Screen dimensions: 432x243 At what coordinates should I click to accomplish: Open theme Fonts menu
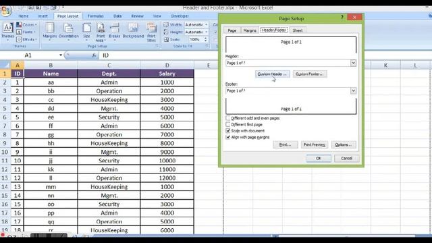(x=26, y=32)
